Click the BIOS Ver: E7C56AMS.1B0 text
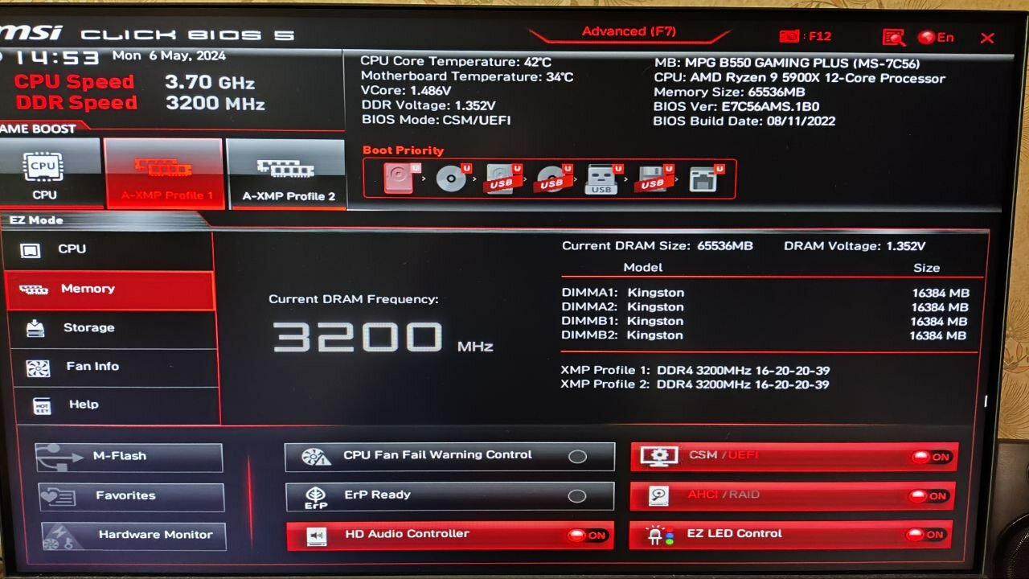 [x=736, y=107]
